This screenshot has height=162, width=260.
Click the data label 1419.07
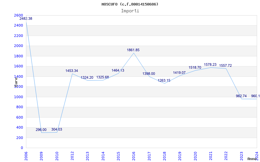click(179, 73)
